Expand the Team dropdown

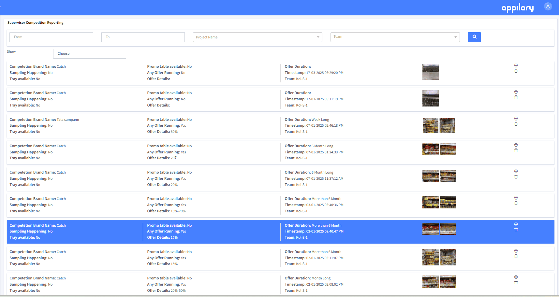(x=395, y=37)
